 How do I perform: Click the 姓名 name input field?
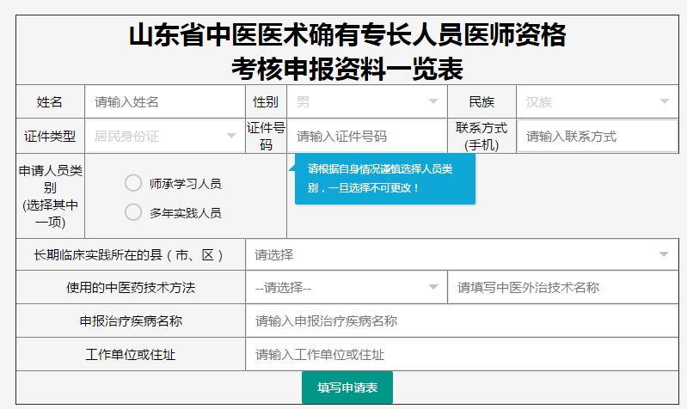tap(163, 101)
